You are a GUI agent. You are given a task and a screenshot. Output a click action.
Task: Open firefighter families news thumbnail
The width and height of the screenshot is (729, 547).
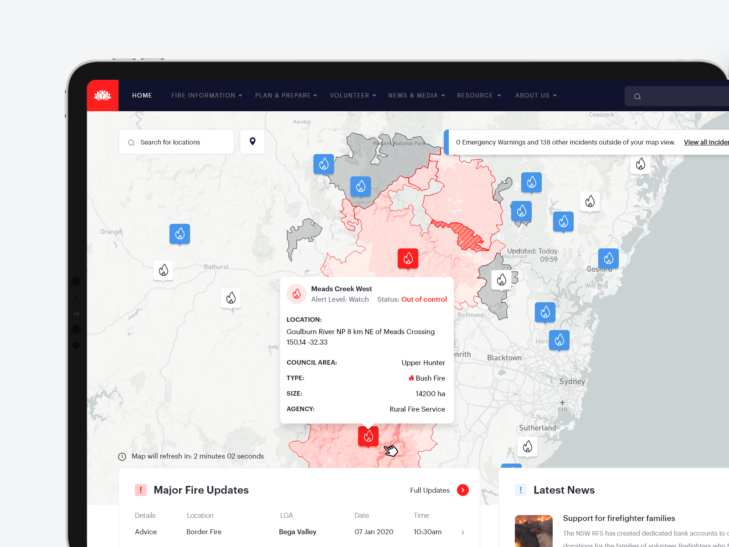(534, 531)
